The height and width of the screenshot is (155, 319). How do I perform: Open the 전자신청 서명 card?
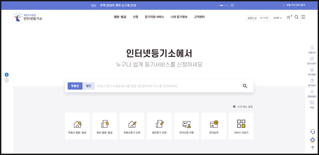click(x=187, y=126)
